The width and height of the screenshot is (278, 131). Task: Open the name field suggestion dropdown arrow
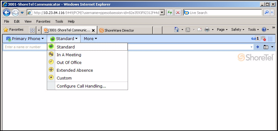tap(252, 47)
